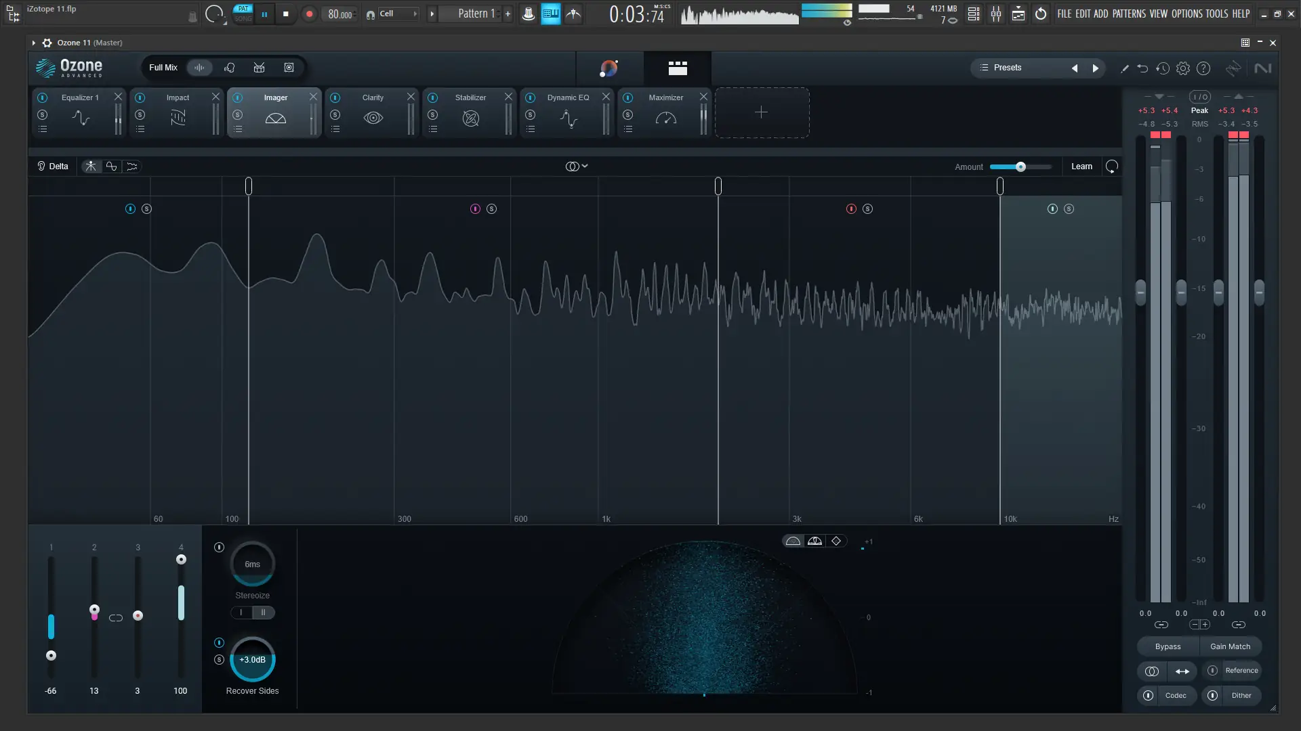Enable the Dither toggle
Screen dimensions: 1301x731
tap(1213, 695)
